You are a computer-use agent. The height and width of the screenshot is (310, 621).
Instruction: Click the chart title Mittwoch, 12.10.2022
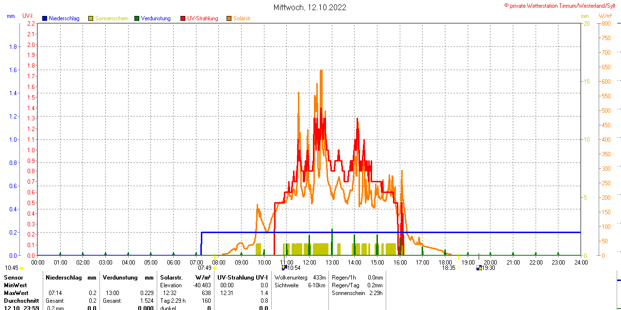coord(310,7)
